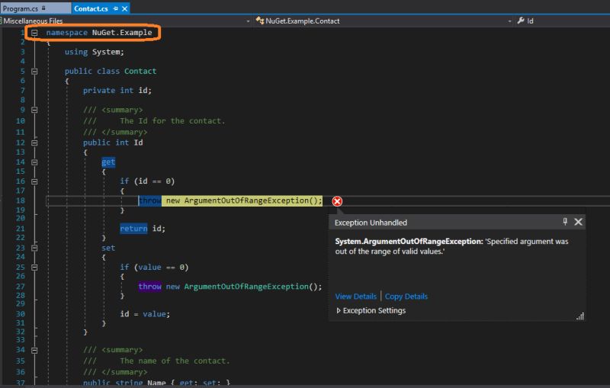Collapse the name summary comment on line 34
Screen dimensions: 610x388
tap(34, 351)
